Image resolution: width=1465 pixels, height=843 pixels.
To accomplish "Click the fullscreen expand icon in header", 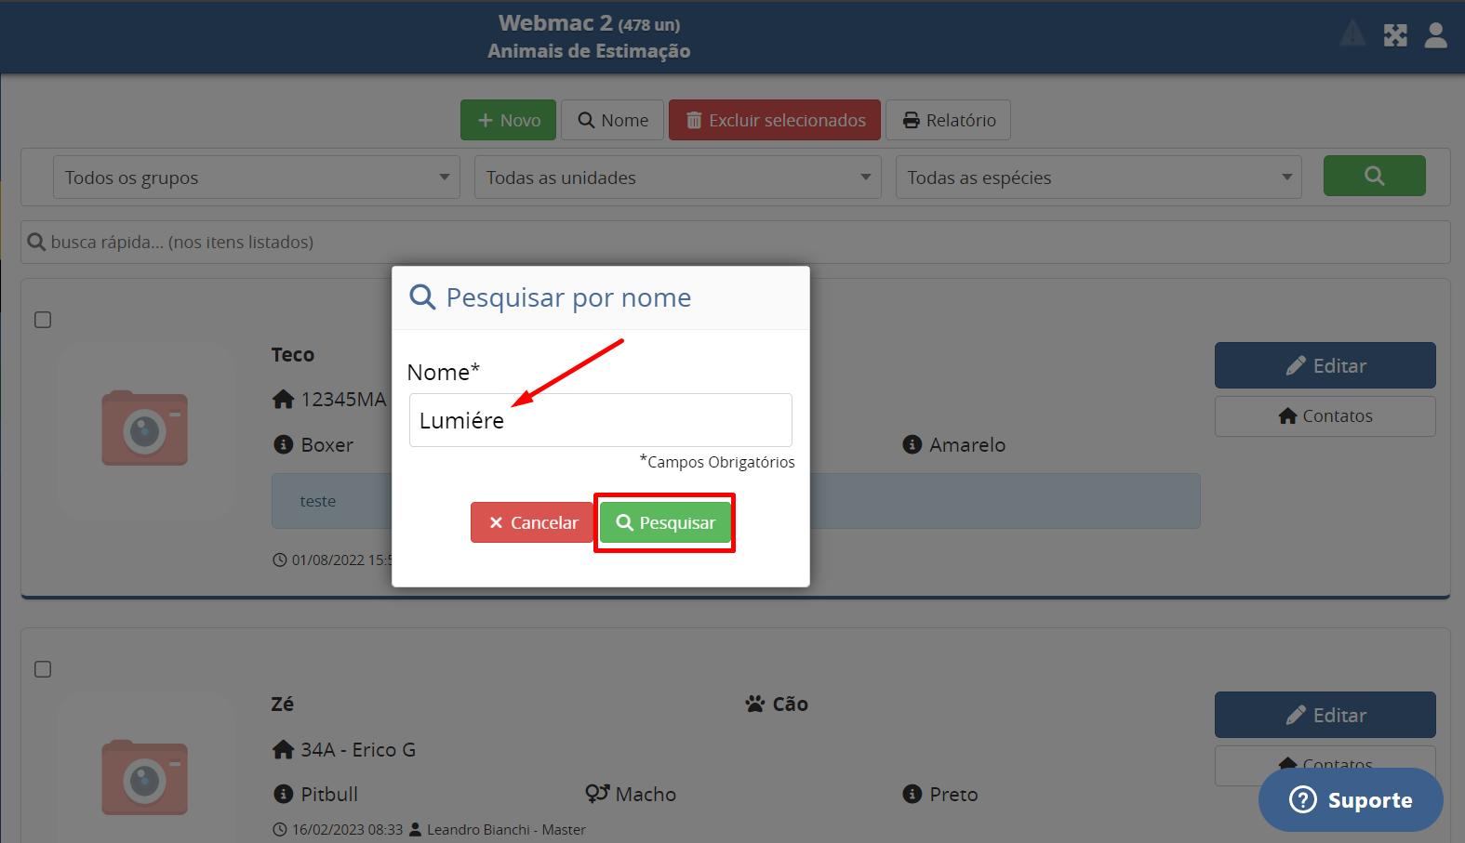I will [1395, 35].
